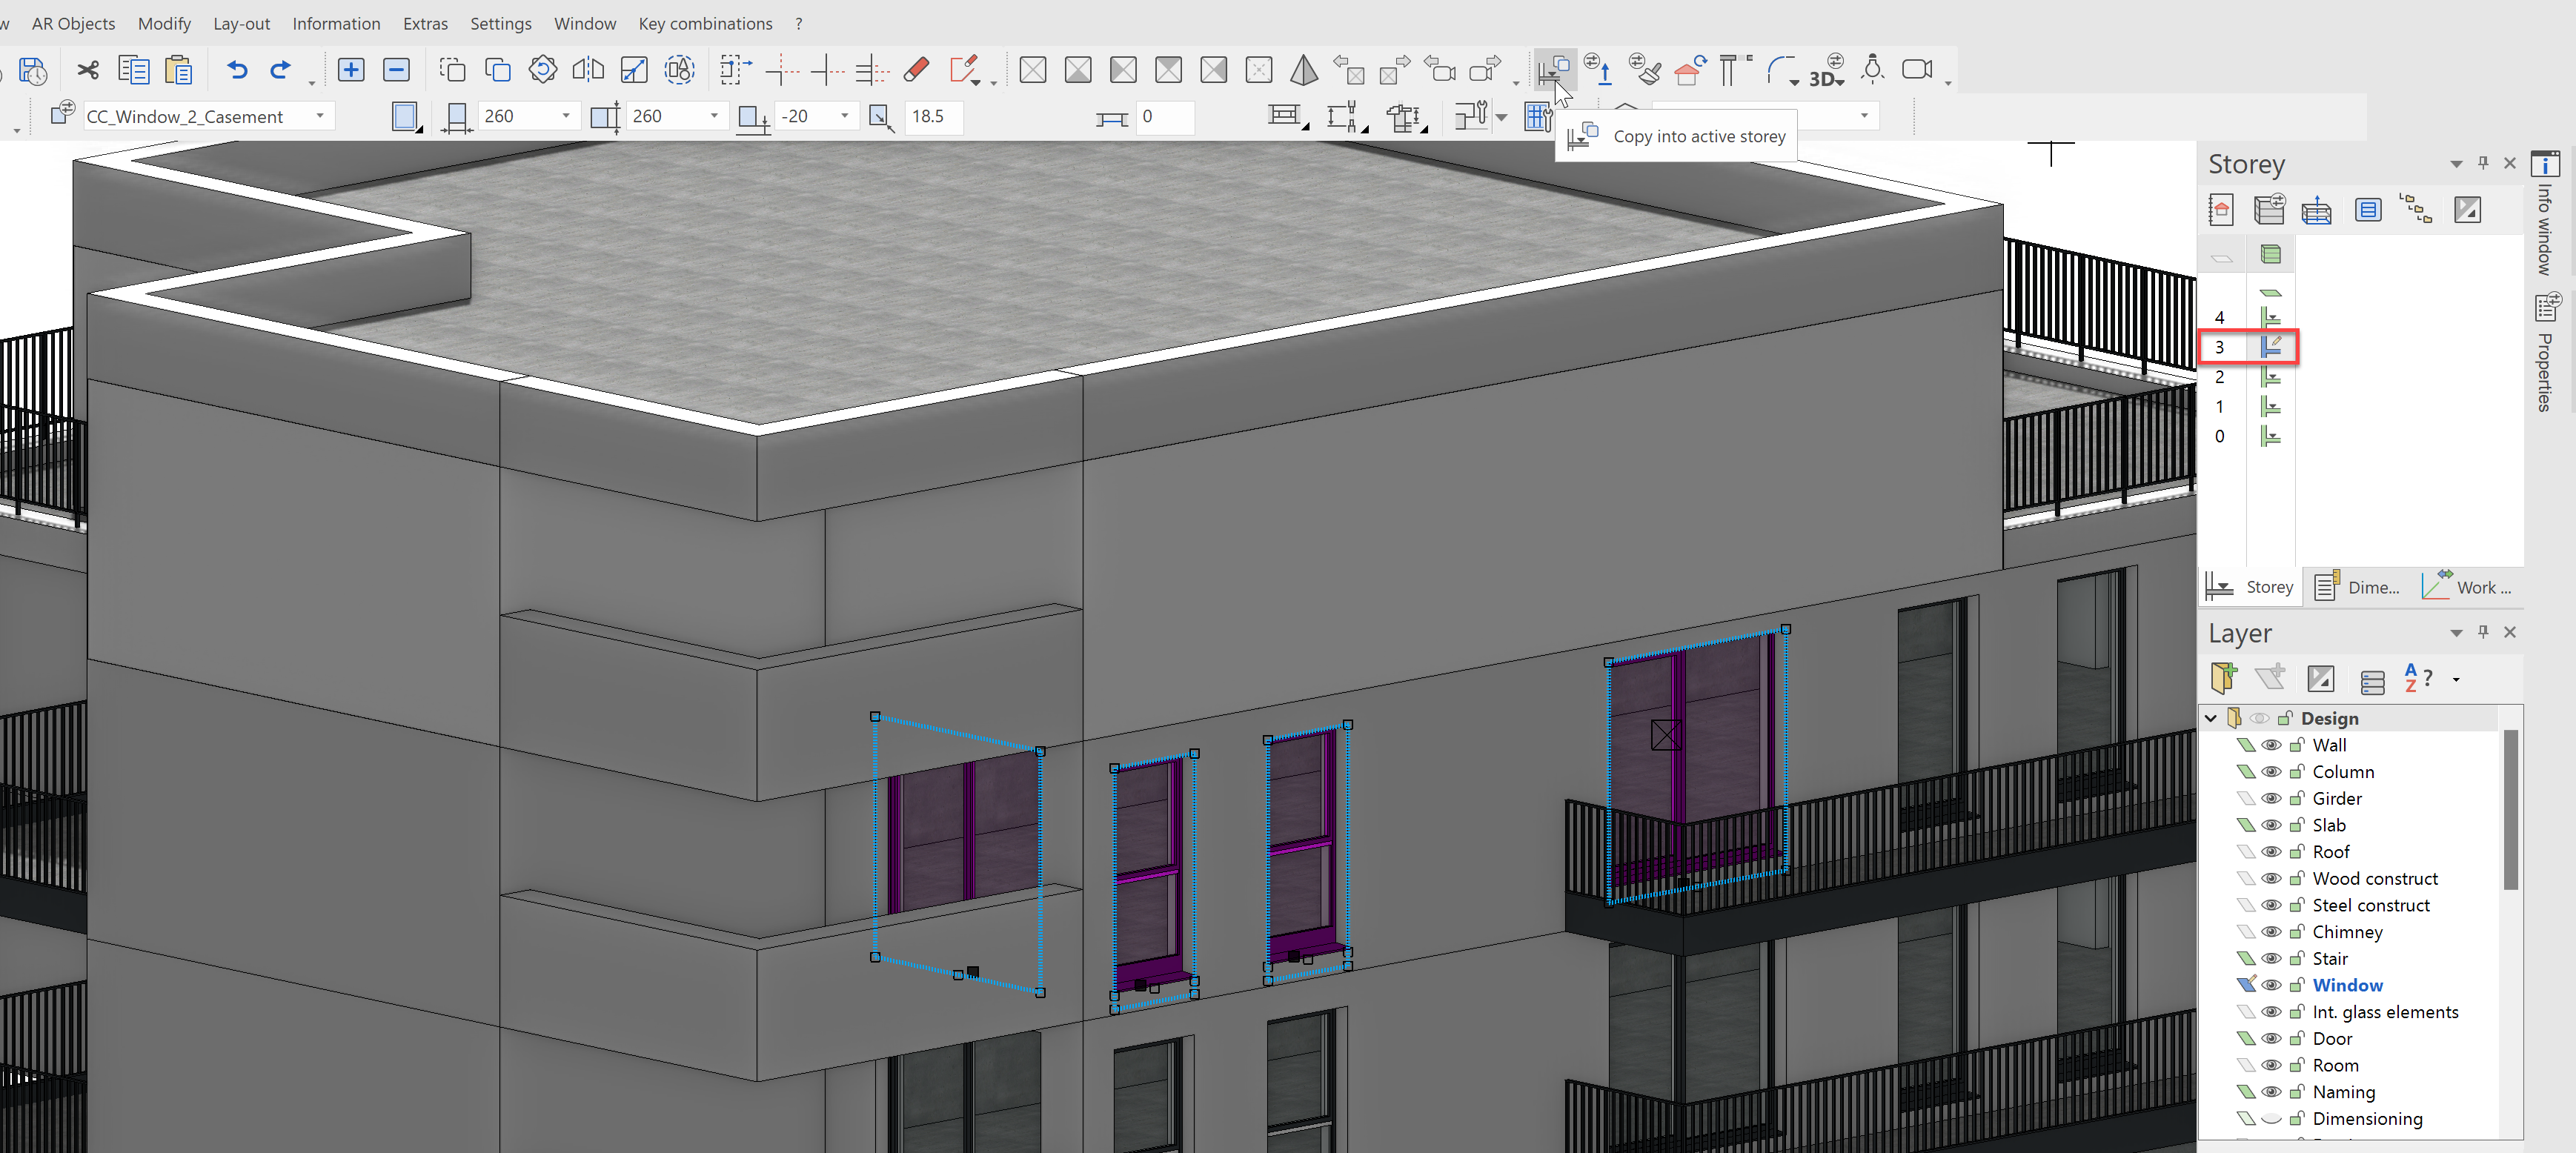Toggle the lock on Chimney layer
This screenshot has height=1153, width=2576.
2297,932
